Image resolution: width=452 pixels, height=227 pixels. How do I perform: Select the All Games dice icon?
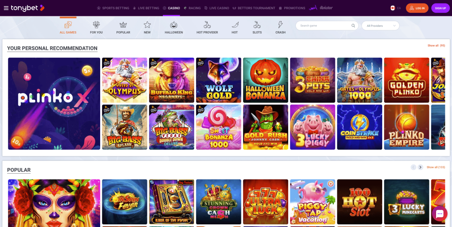coord(68,25)
